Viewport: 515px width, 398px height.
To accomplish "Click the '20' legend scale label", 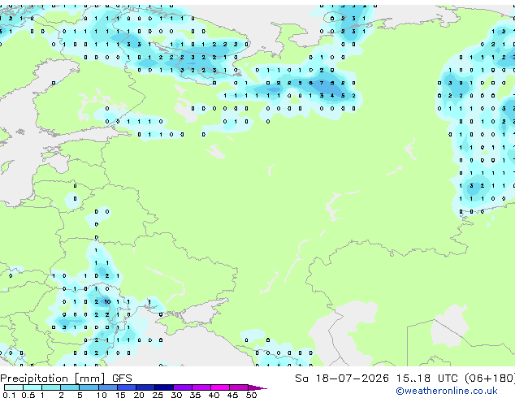I will click(139, 395).
